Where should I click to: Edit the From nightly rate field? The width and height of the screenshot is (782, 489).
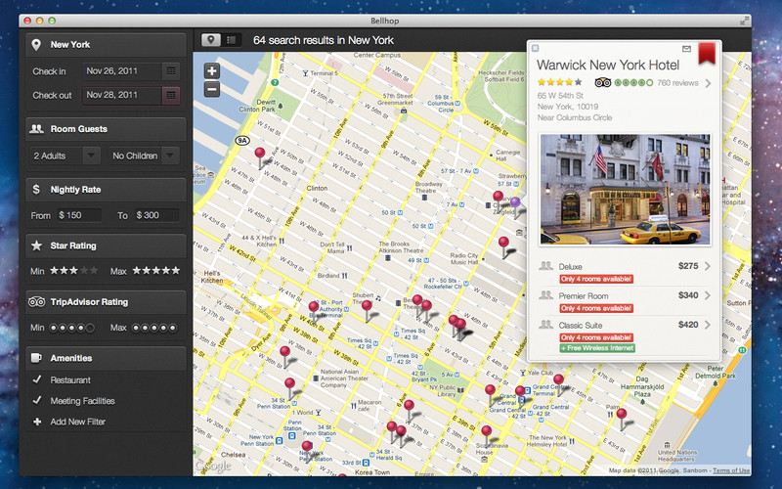[x=79, y=215]
